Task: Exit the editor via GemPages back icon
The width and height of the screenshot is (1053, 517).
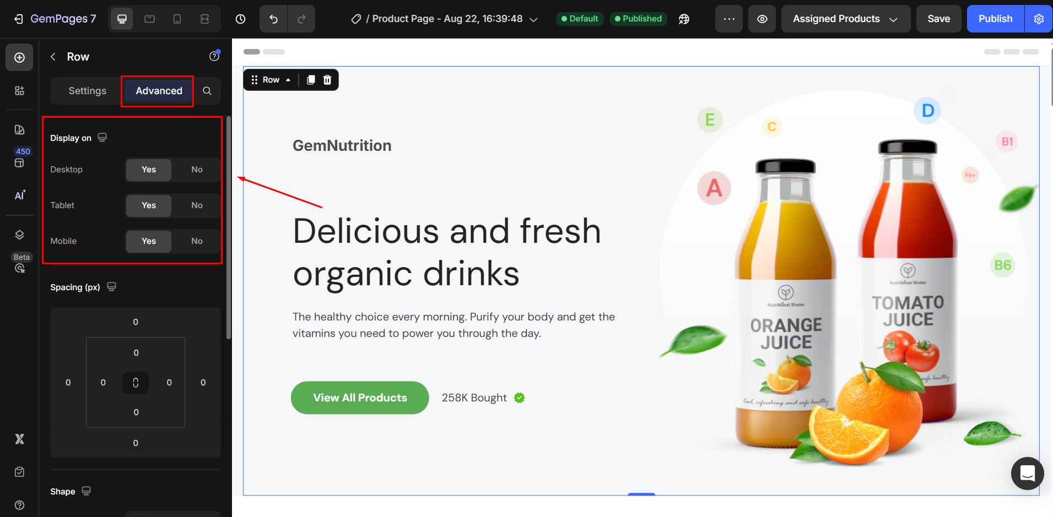Action: click(x=18, y=19)
